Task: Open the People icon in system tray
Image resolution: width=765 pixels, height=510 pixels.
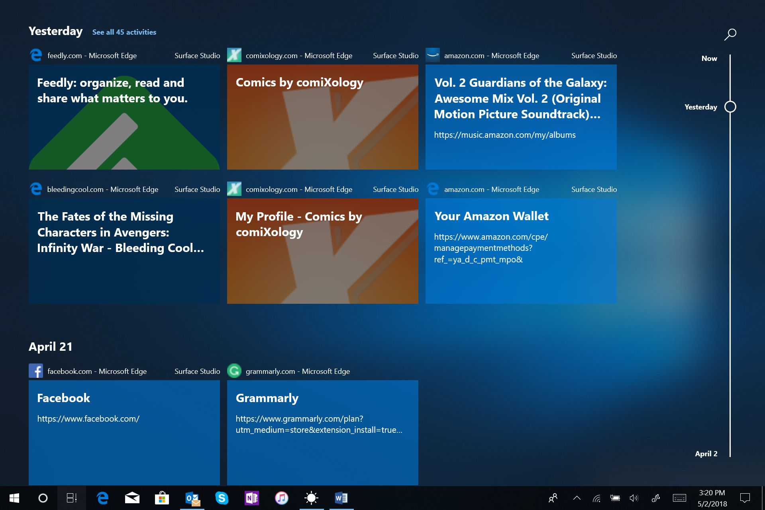Action: 553,498
